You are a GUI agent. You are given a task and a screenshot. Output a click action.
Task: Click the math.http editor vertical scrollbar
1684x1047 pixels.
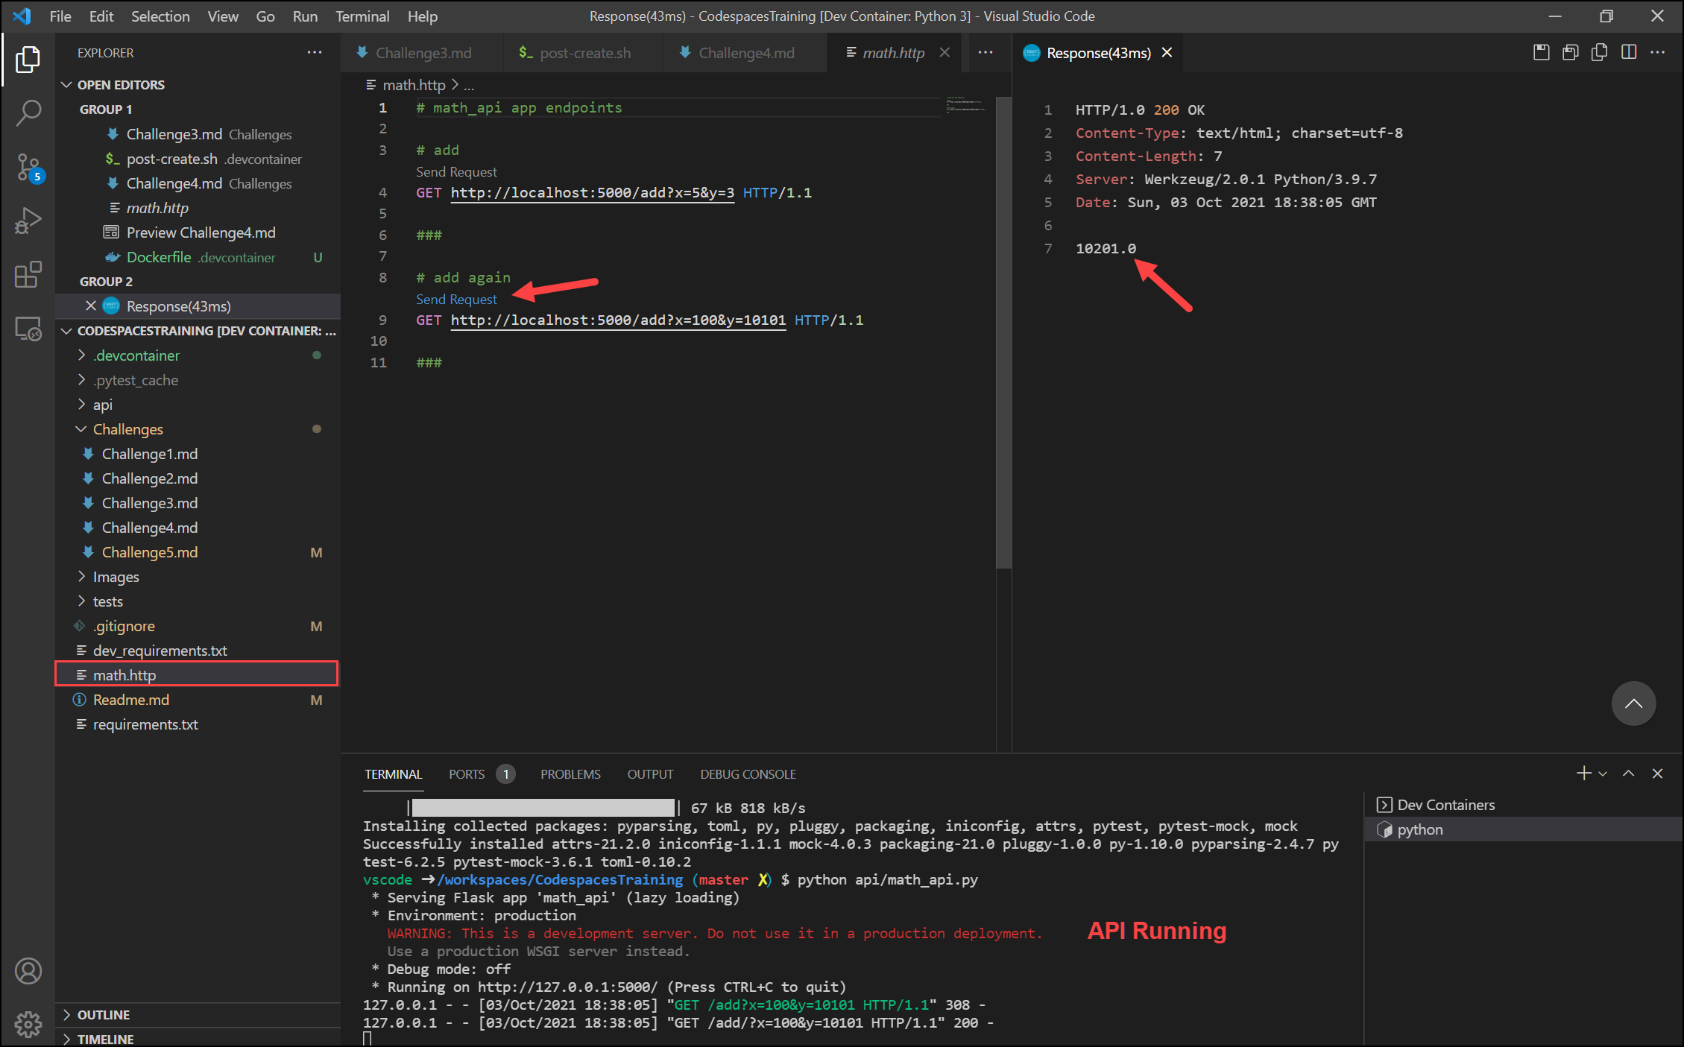tap(1003, 332)
